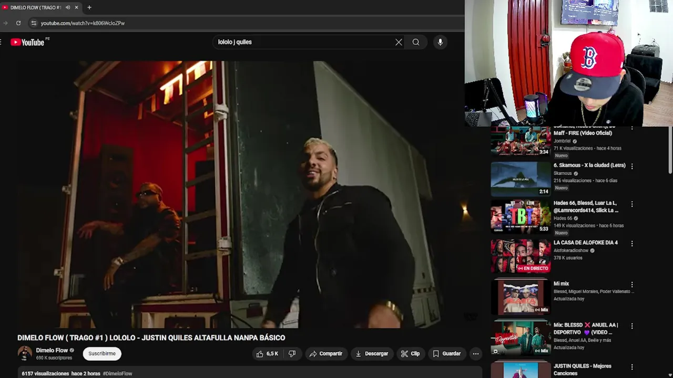Save video with Guardar button
This screenshot has width=673, height=378.
click(x=447, y=354)
